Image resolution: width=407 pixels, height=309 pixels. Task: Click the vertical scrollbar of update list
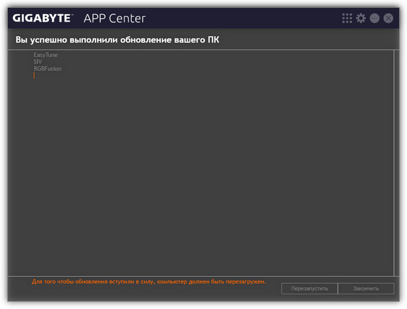pos(395,163)
